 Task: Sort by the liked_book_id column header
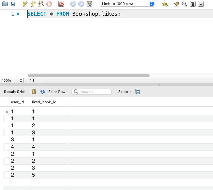tap(50, 102)
